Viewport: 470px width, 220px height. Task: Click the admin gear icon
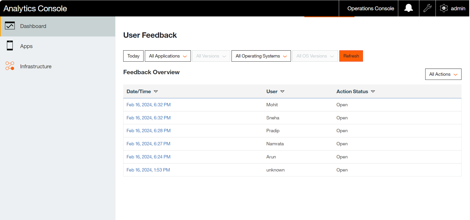[444, 8]
